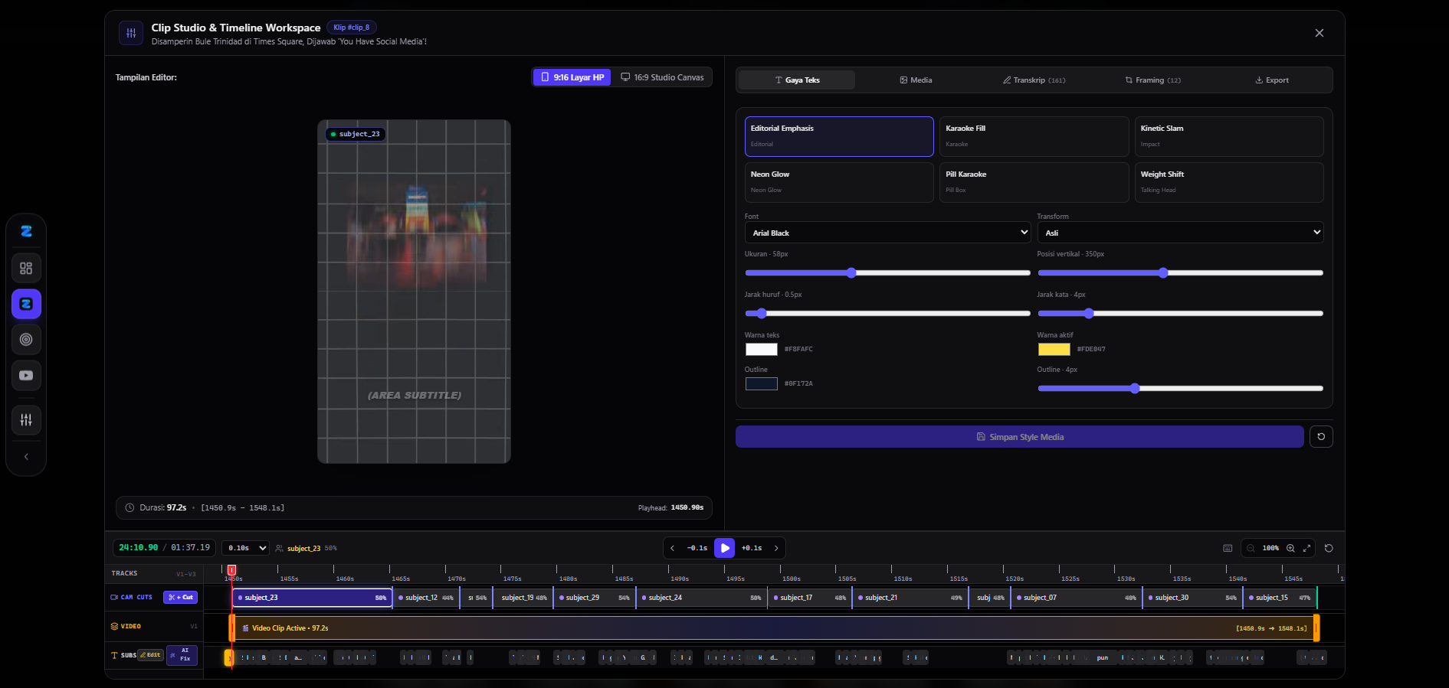This screenshot has height=688, width=1449.
Task: Select the Kinetic Slam style preset
Action: pos(1229,136)
